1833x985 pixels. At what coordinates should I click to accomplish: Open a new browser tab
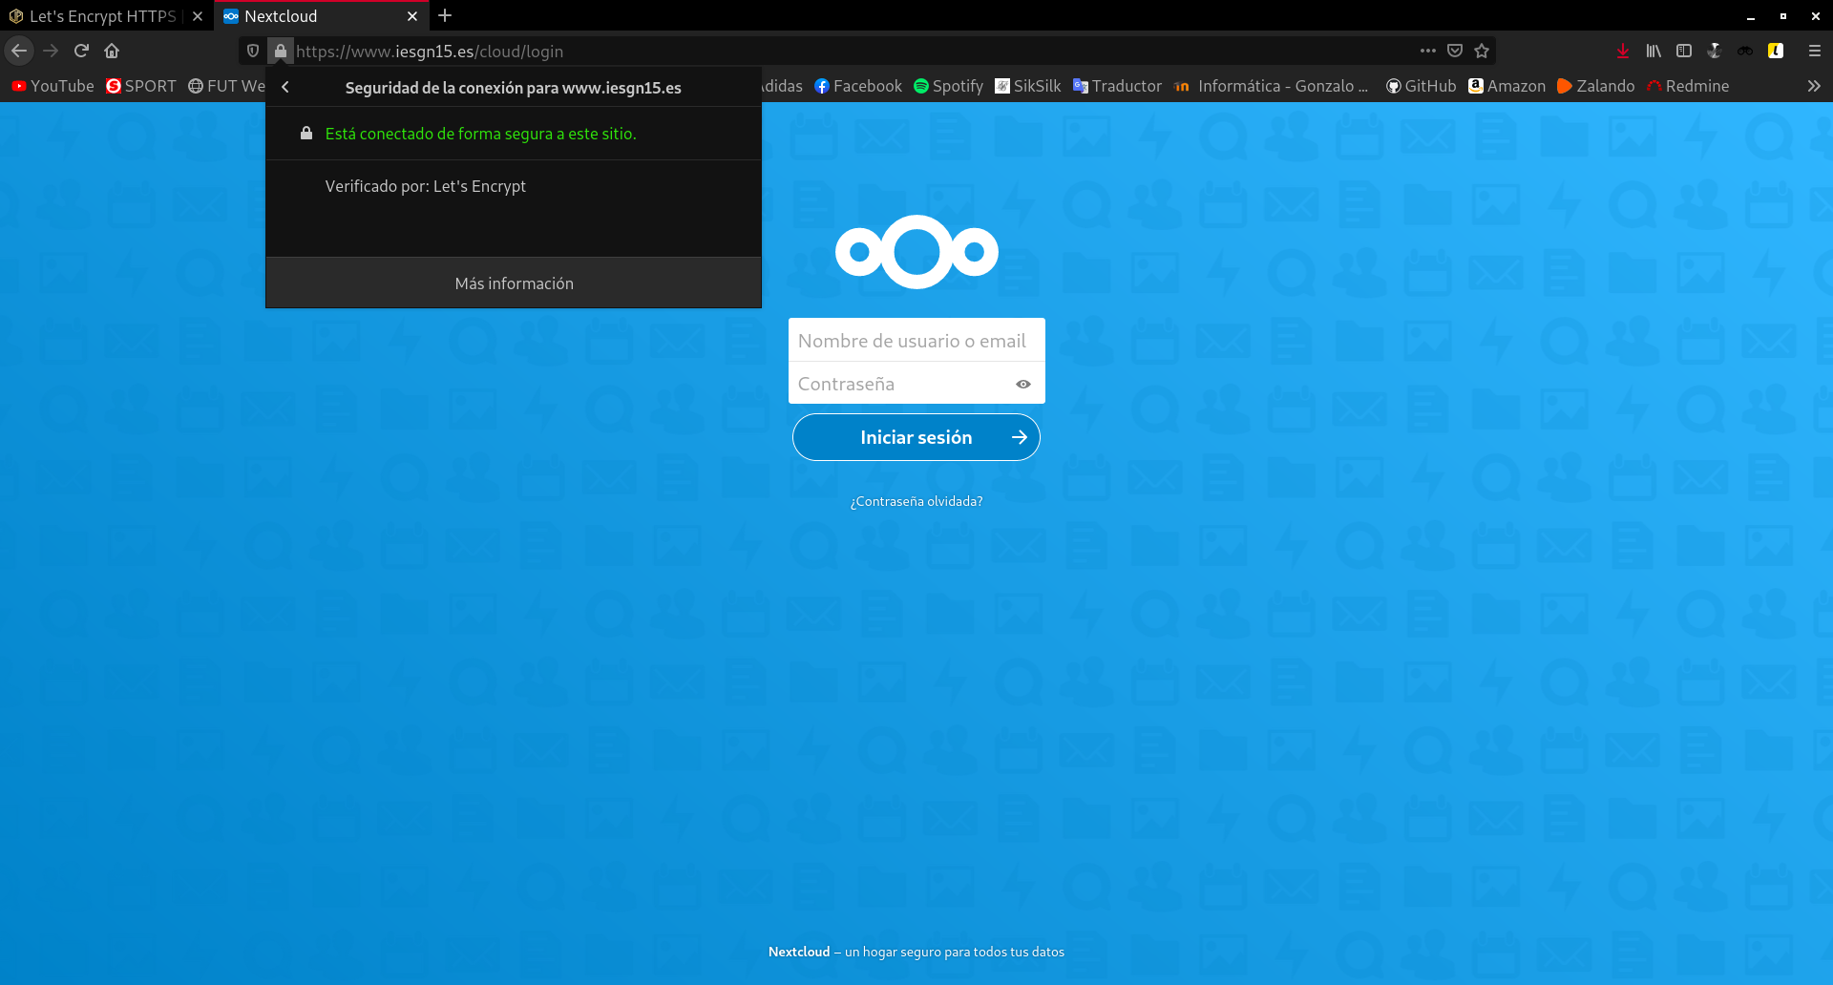click(x=445, y=16)
